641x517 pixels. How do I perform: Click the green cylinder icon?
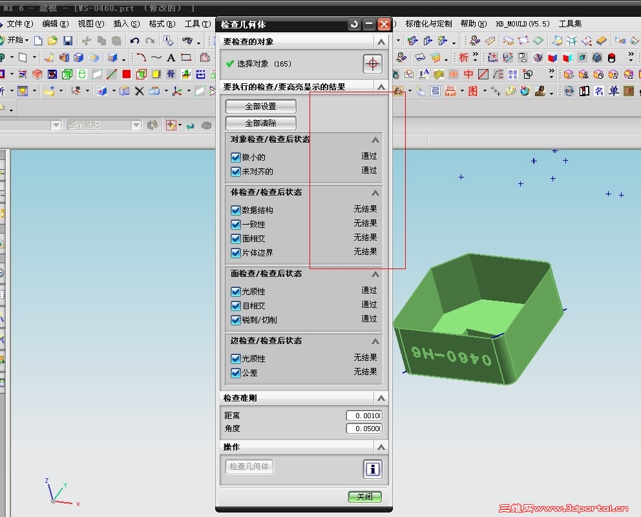(x=82, y=74)
